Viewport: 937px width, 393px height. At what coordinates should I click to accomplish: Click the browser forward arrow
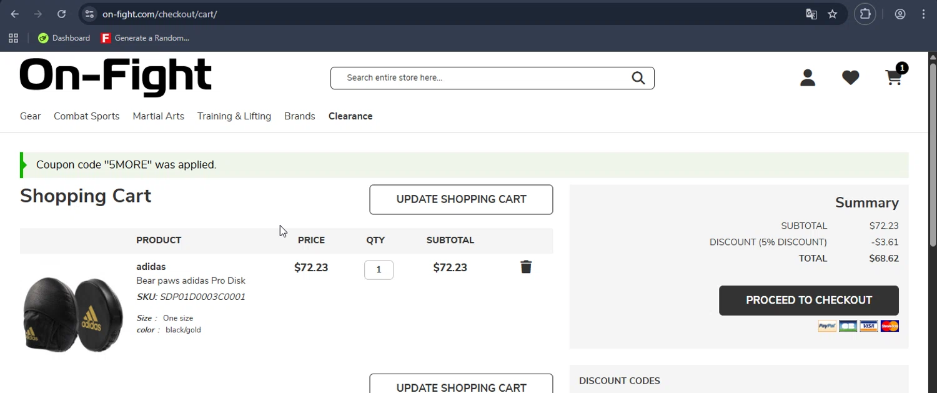click(x=38, y=14)
